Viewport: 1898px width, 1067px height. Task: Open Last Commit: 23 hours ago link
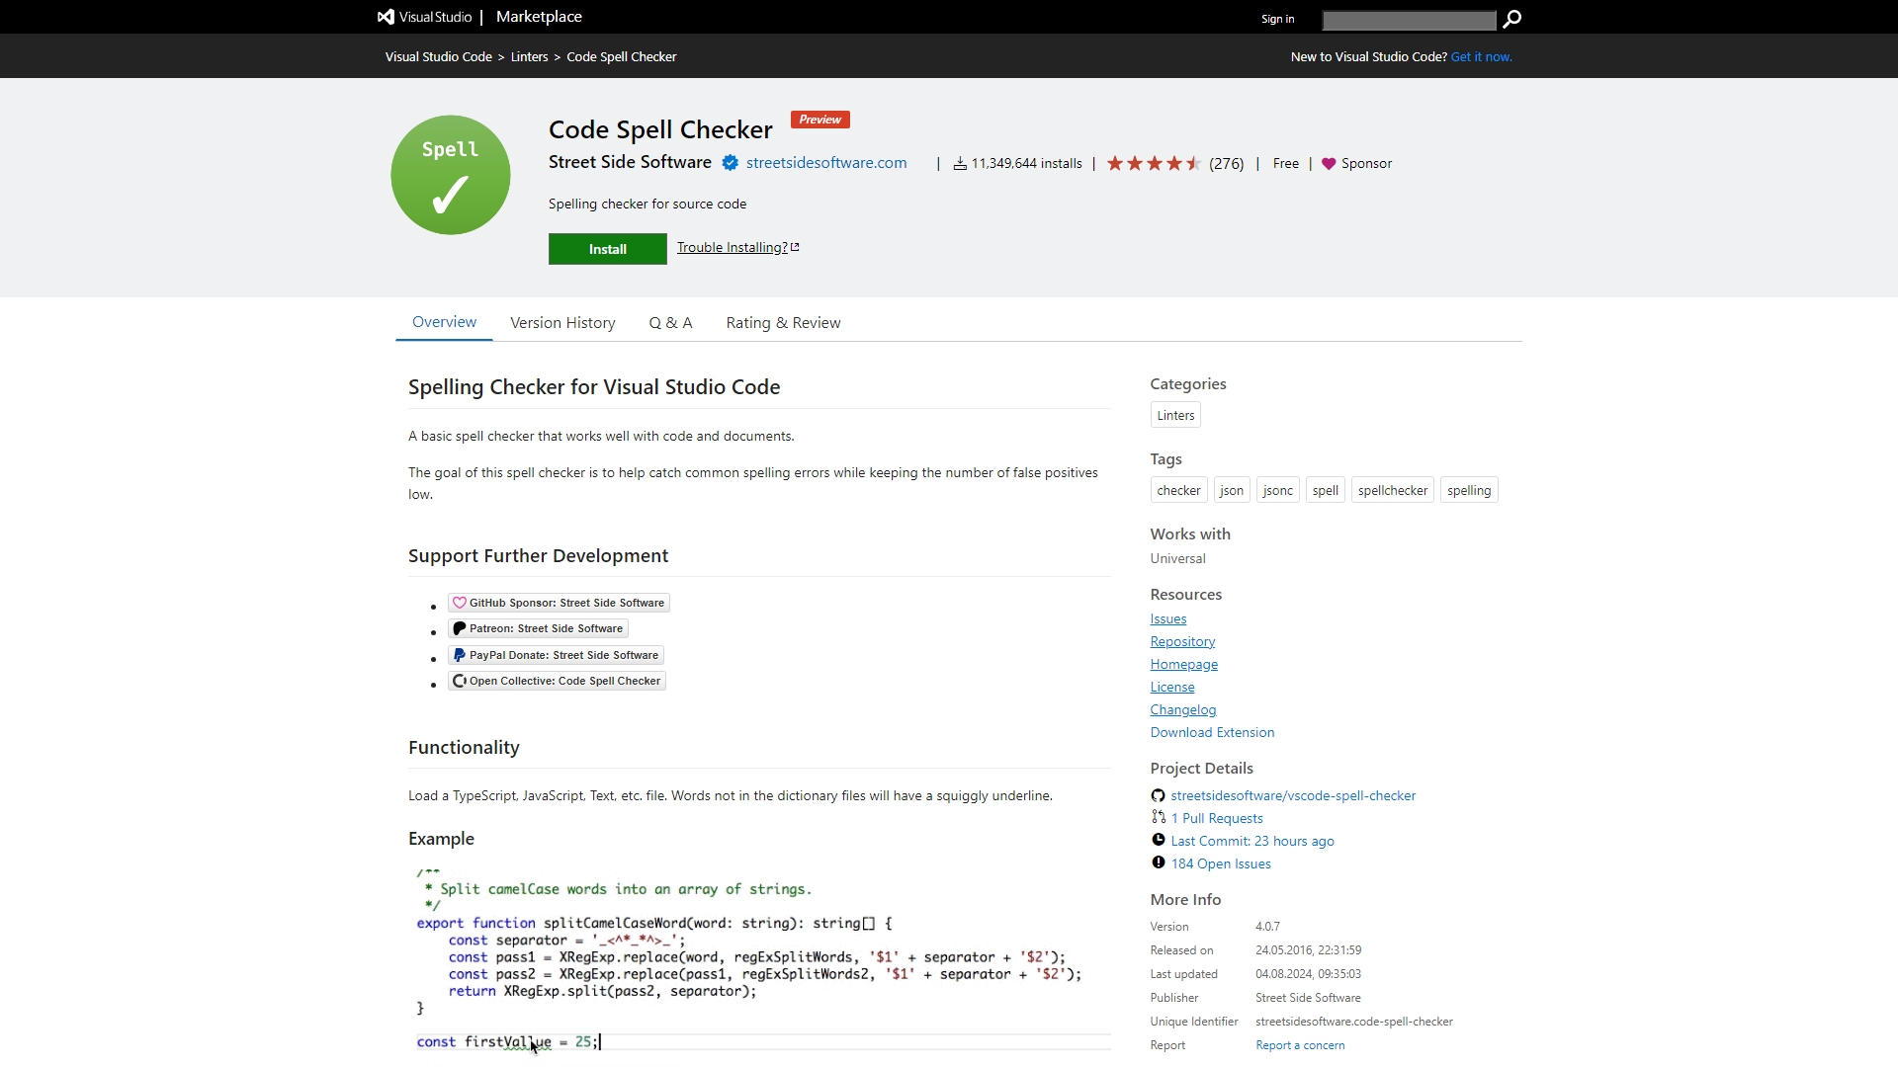(1252, 841)
